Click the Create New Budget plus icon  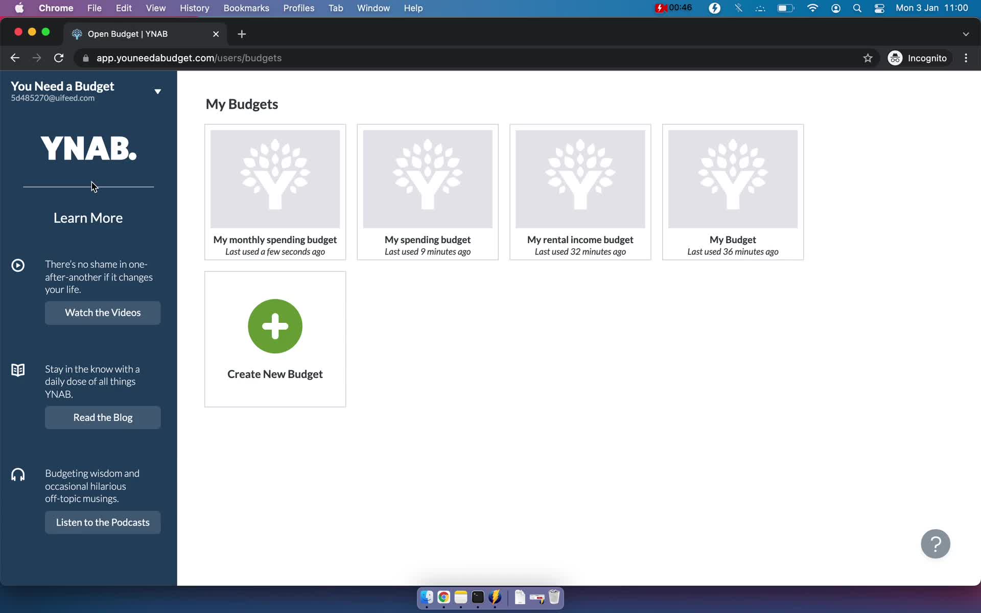click(x=275, y=326)
